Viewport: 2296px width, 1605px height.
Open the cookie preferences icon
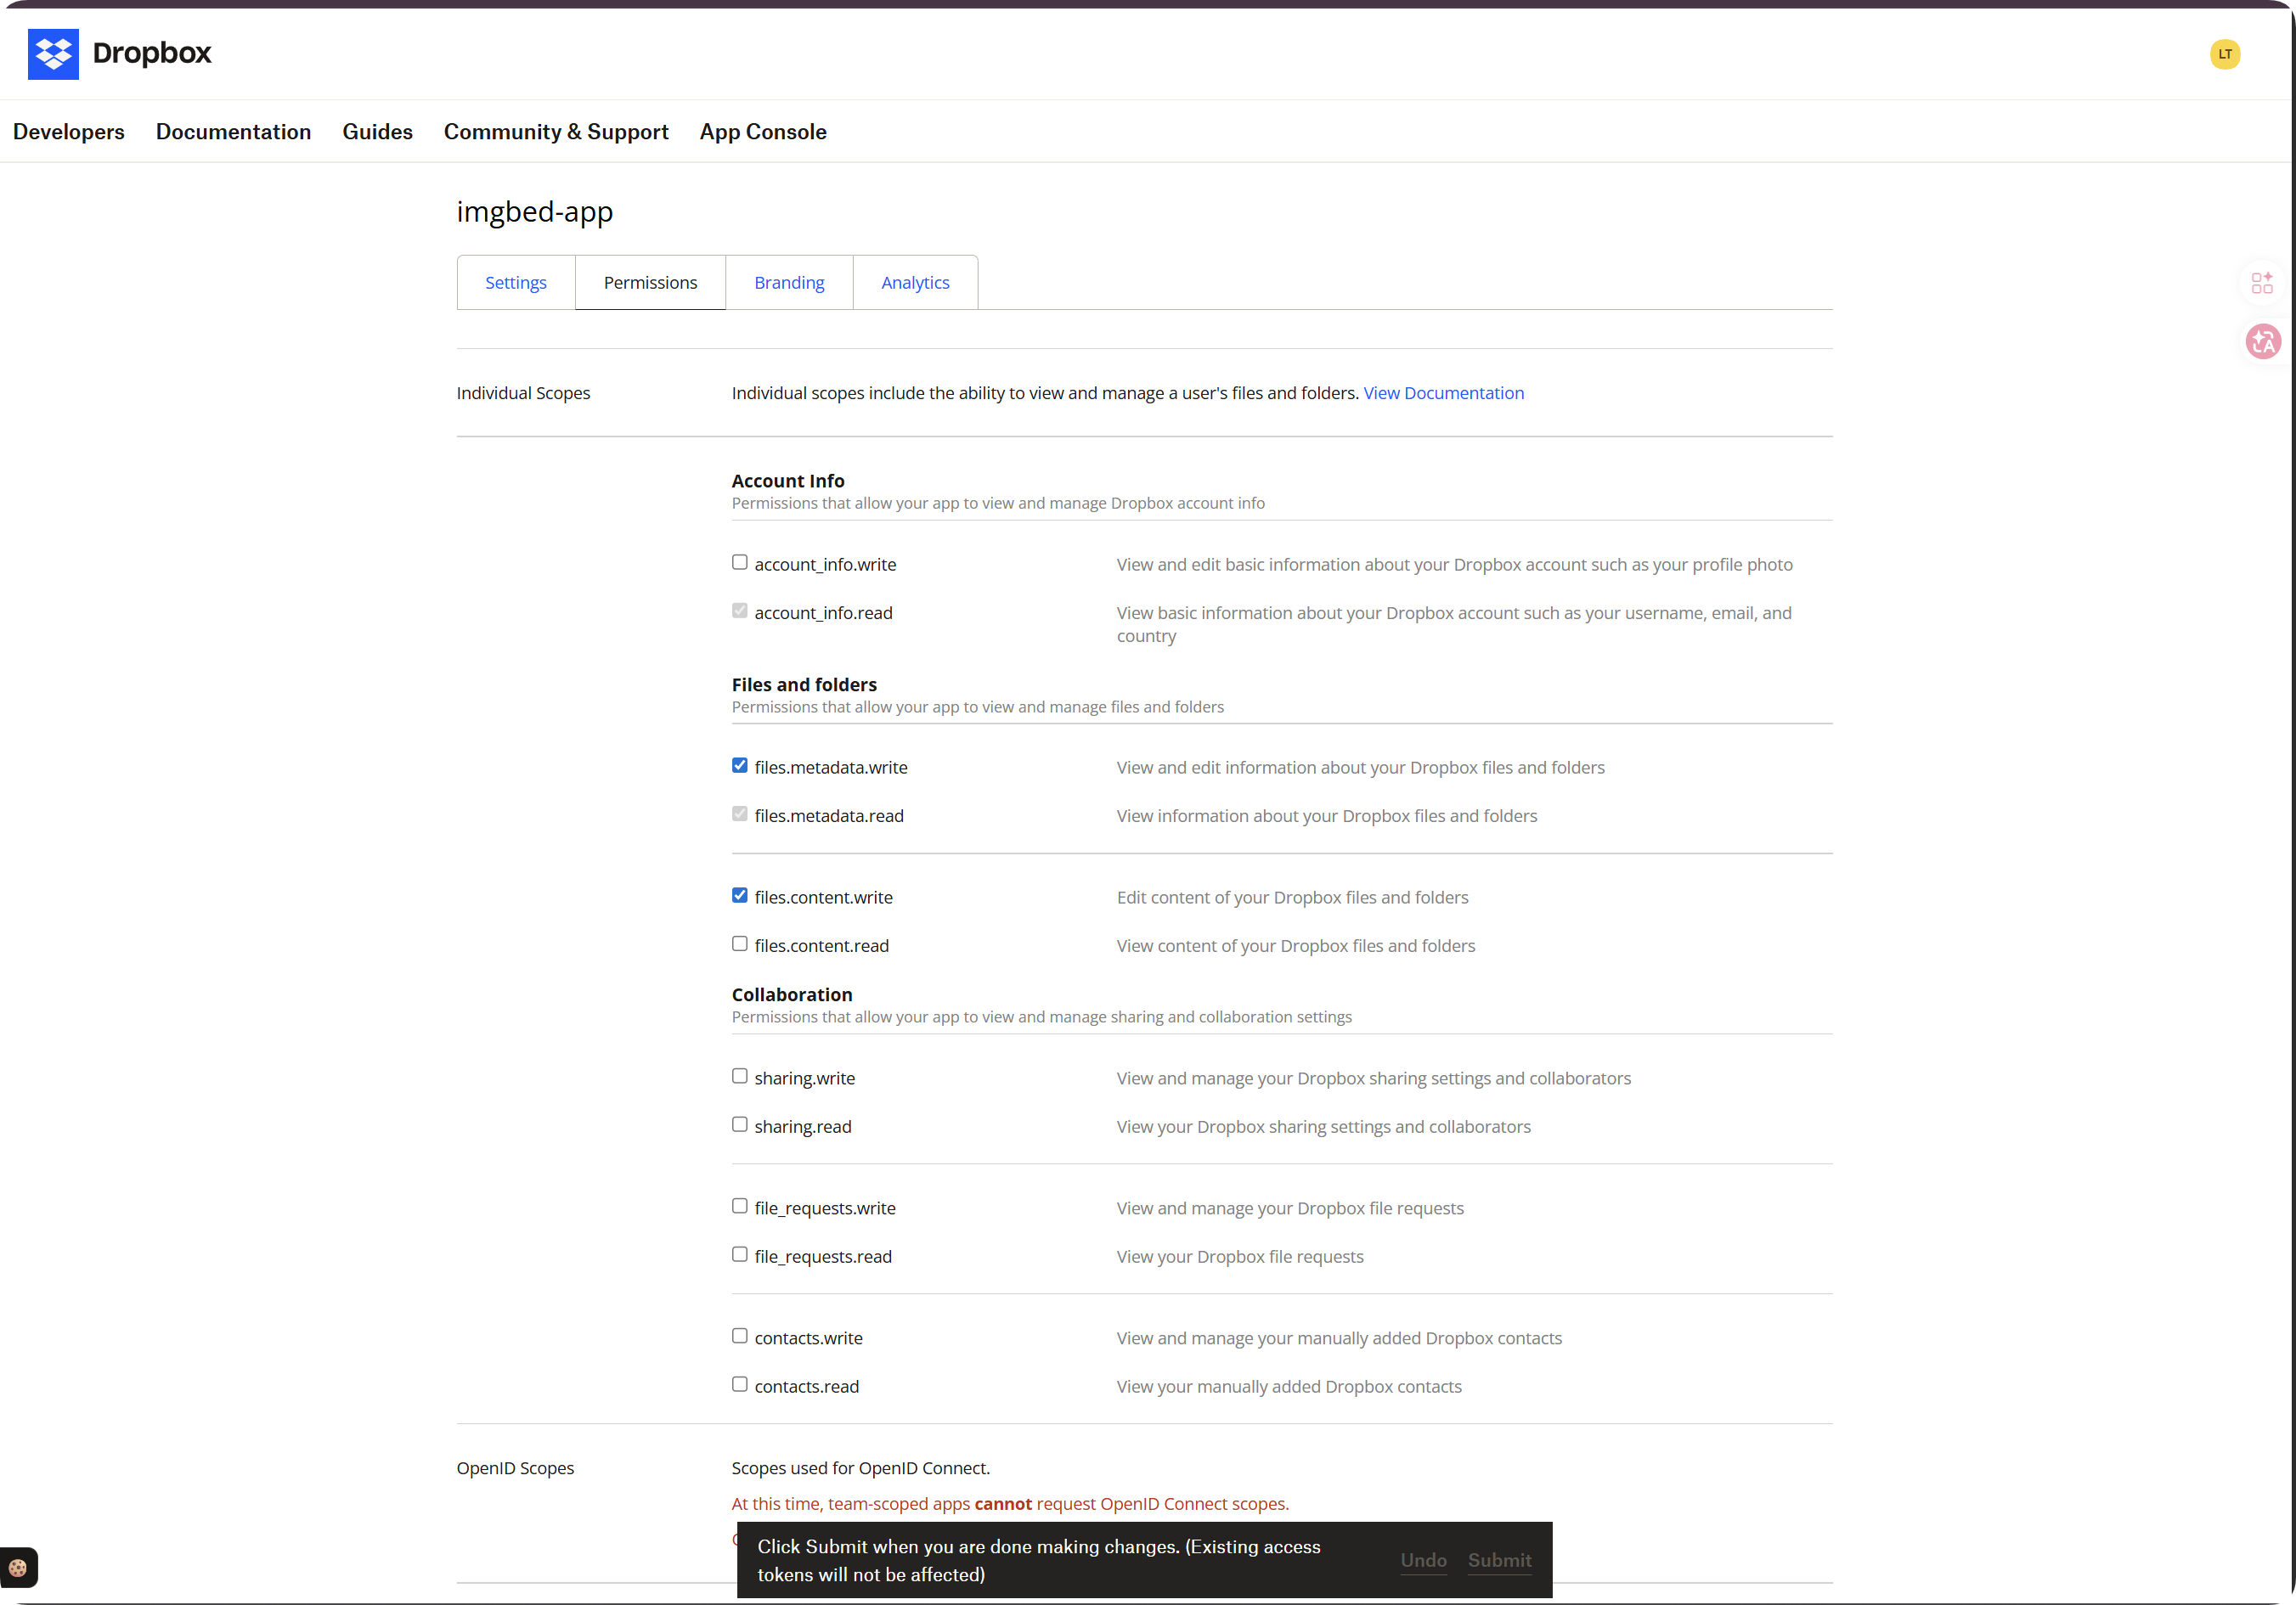(x=18, y=1567)
